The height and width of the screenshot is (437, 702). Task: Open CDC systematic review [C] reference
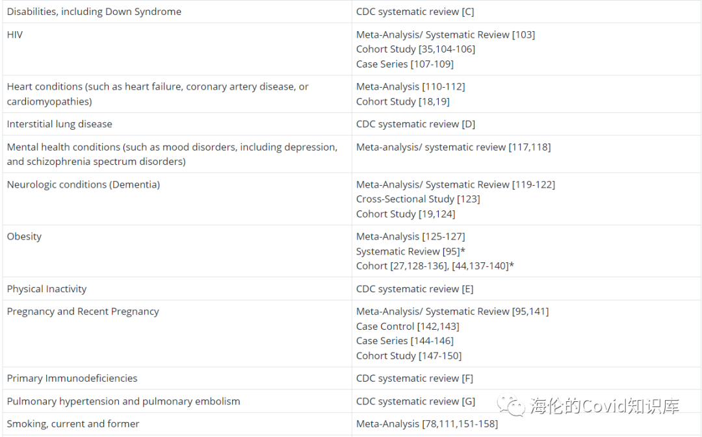(415, 12)
